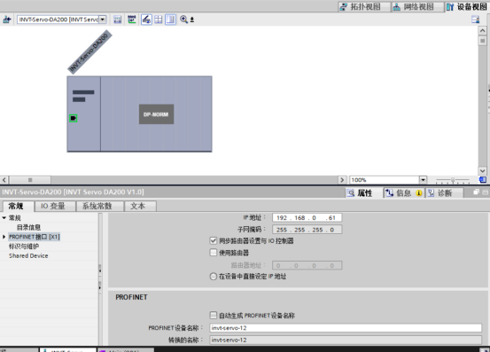
Task: Open the INVT-Servo-DA200 device selector dropdown
Action: click(x=103, y=20)
